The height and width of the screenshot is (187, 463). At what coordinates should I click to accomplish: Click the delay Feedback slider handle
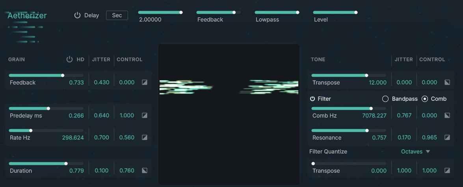[234, 12]
